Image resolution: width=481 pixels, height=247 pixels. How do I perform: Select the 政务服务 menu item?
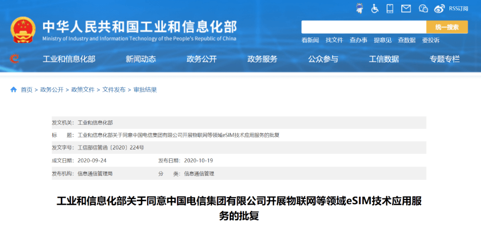262,59
